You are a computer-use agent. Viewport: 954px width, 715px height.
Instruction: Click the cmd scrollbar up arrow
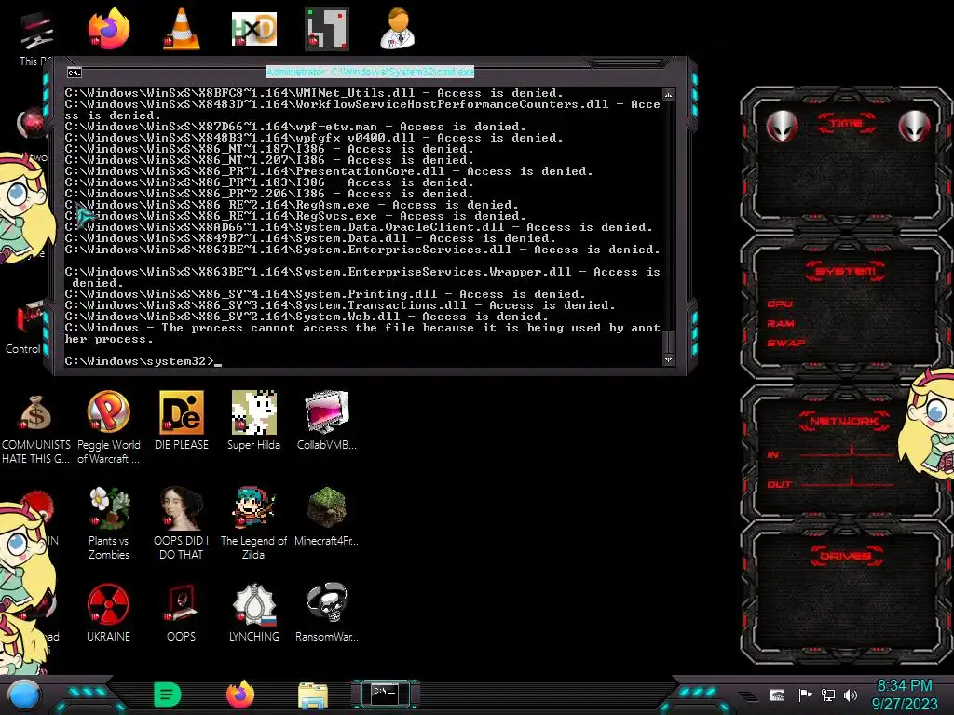tap(668, 94)
